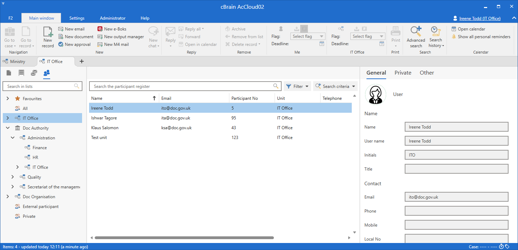The height and width of the screenshot is (250, 518).
Task: Open Ireene Todd user profile link
Action: coord(479,18)
